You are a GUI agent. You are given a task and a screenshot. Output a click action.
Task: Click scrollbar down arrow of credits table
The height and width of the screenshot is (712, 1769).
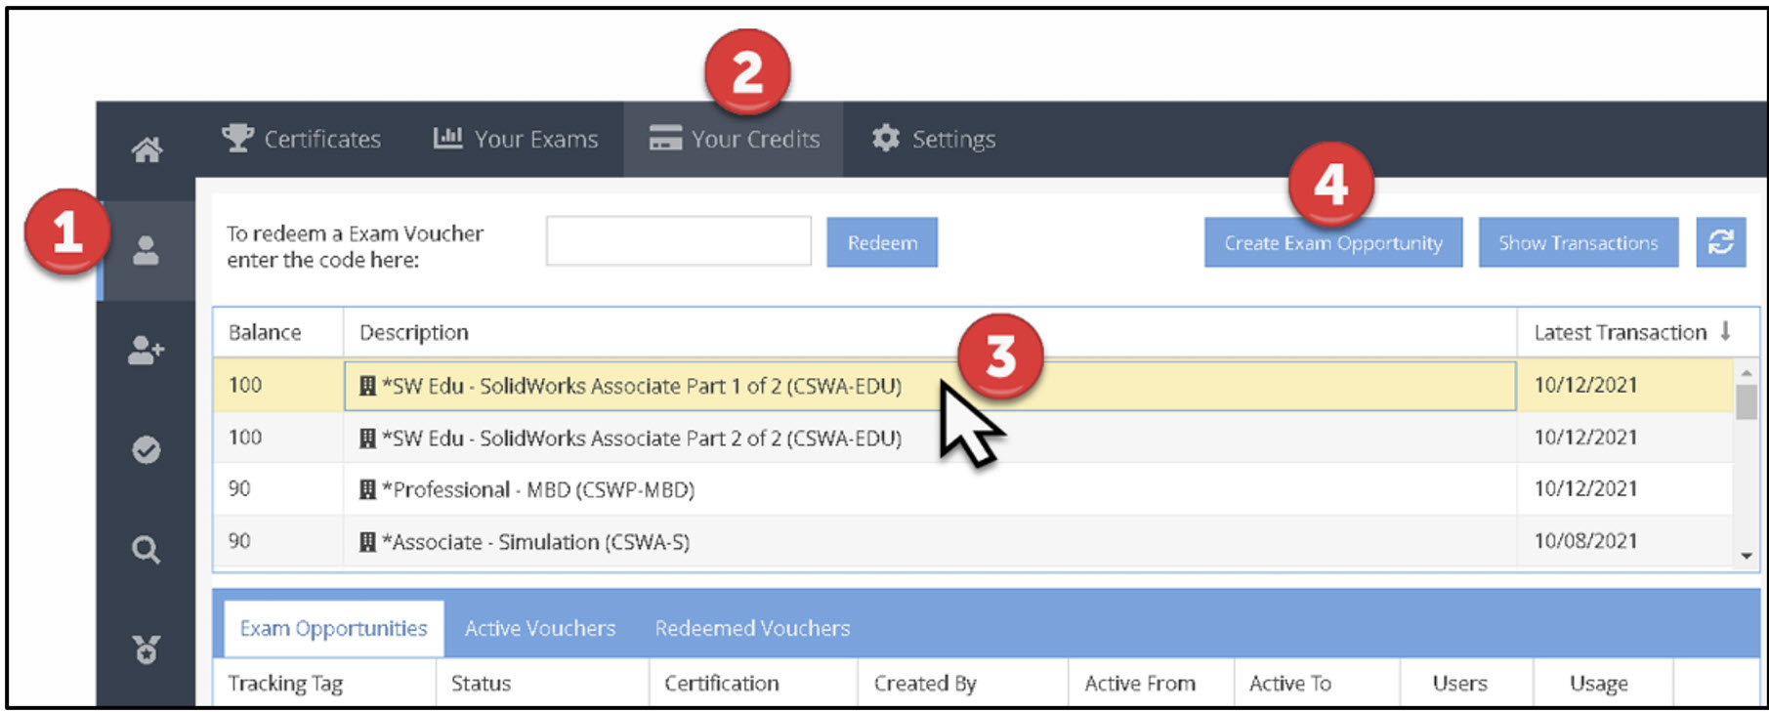(x=1747, y=556)
